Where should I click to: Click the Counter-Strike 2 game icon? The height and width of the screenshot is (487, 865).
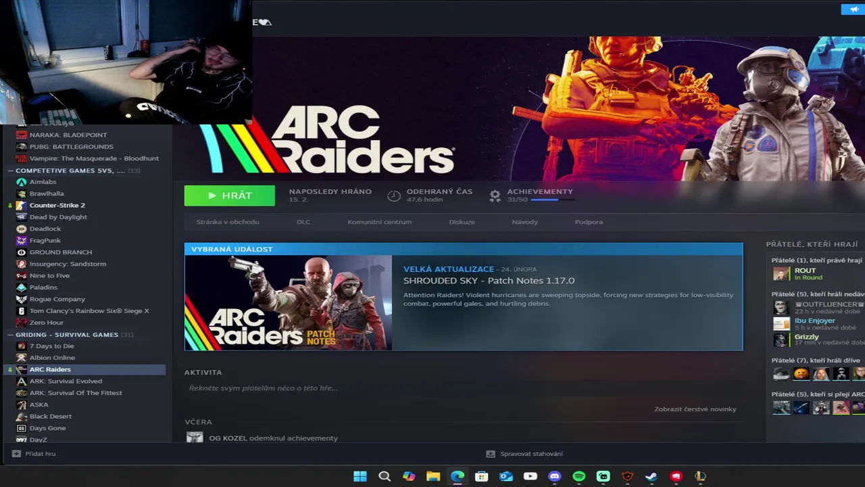(22, 205)
